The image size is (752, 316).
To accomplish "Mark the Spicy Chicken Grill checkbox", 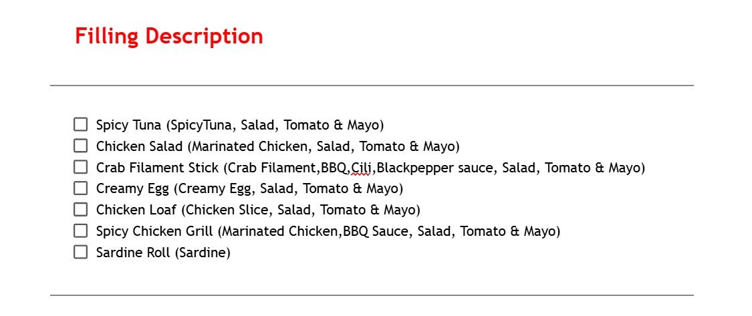I will tap(81, 231).
